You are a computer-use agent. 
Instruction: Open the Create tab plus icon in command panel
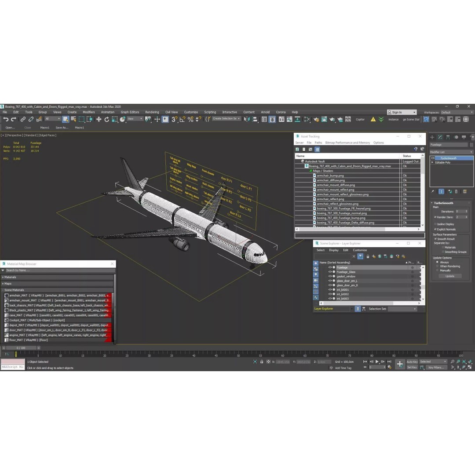432,137
